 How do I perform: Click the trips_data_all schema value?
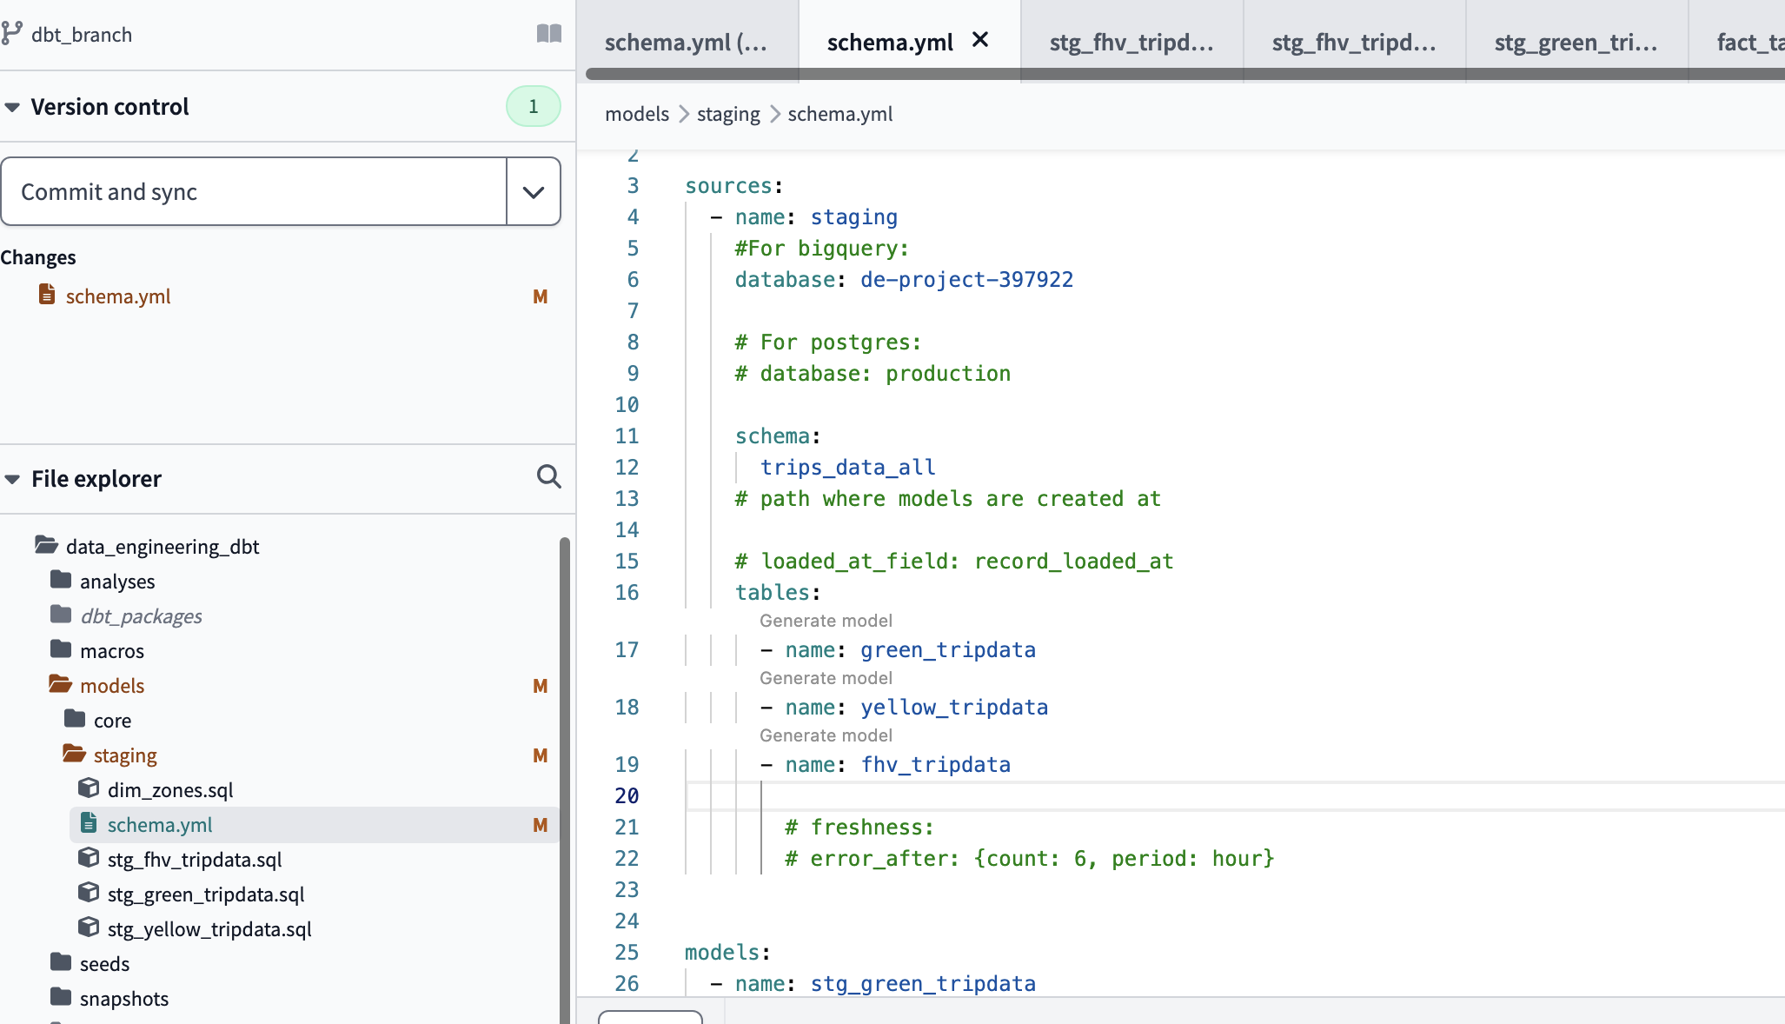point(847,467)
